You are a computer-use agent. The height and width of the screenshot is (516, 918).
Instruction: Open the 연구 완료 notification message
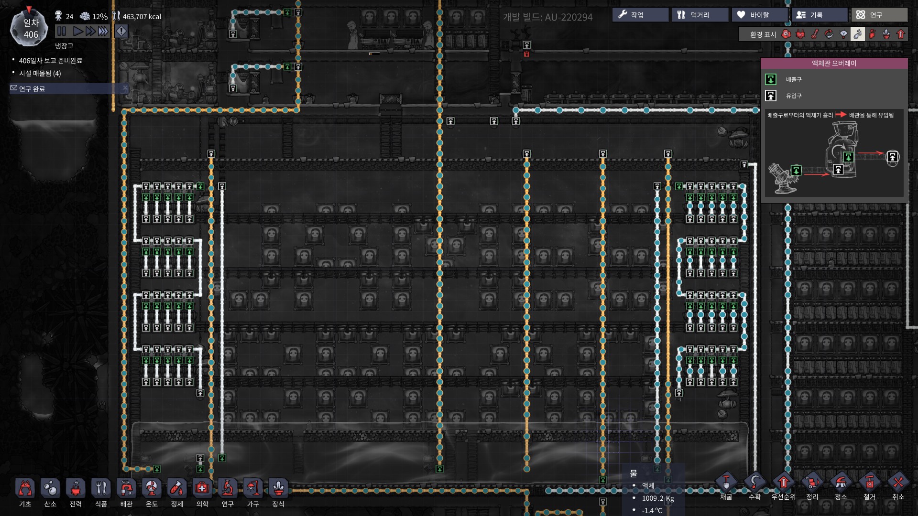click(33, 89)
